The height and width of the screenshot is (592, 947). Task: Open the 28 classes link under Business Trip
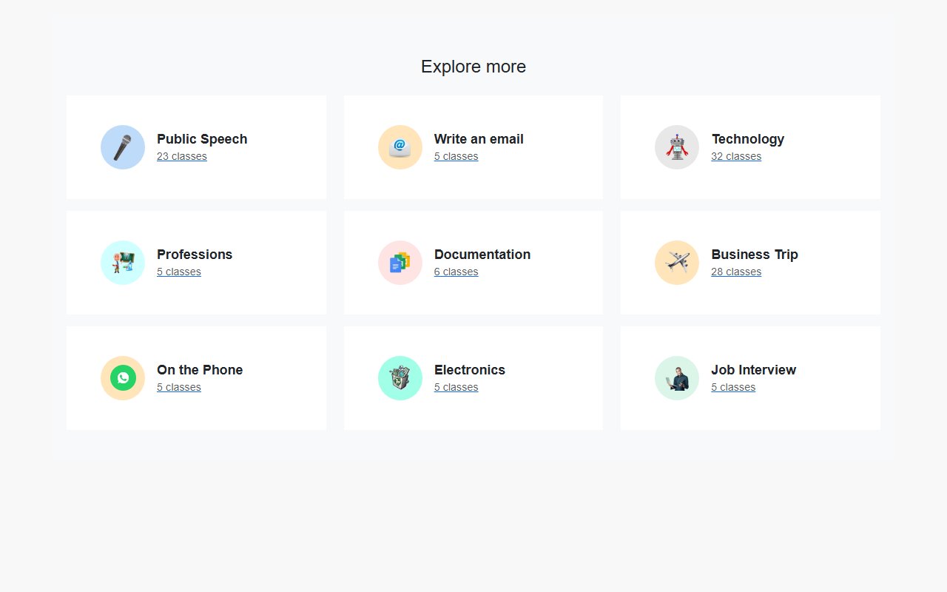point(735,272)
